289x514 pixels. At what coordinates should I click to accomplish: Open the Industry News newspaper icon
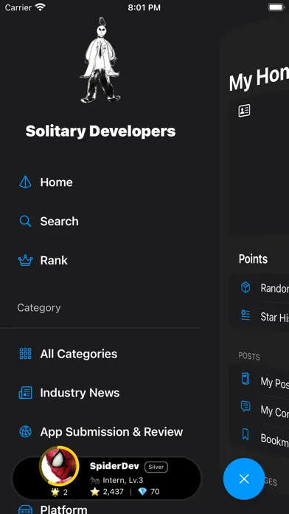pos(25,393)
